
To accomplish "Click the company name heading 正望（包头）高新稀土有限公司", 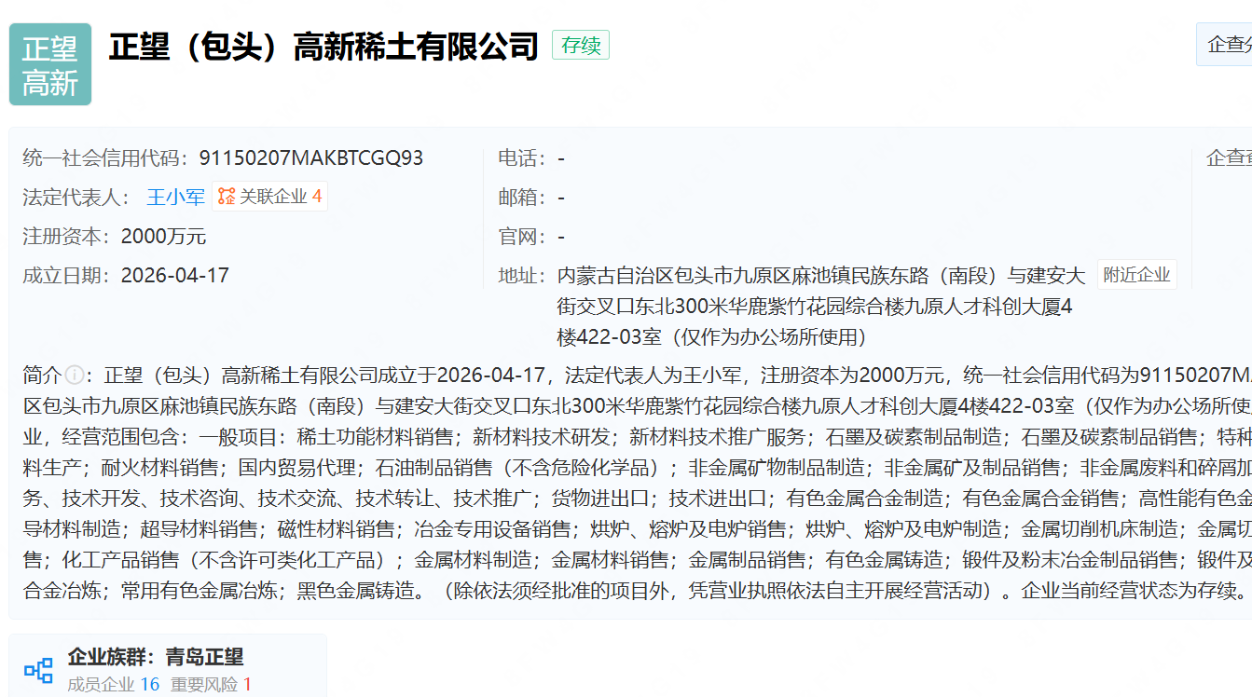I will [x=323, y=46].
